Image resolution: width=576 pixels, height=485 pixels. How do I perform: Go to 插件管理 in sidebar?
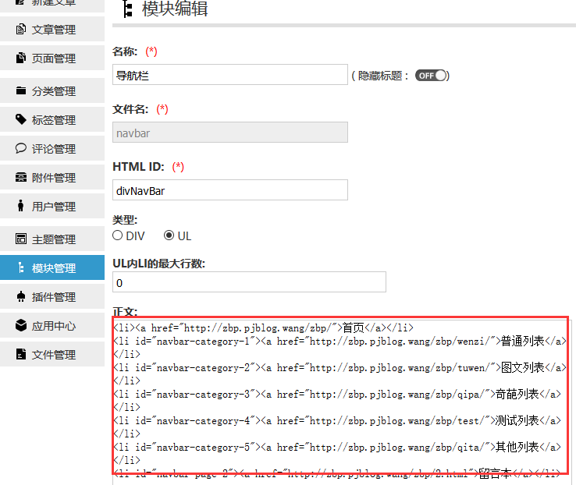(52, 296)
